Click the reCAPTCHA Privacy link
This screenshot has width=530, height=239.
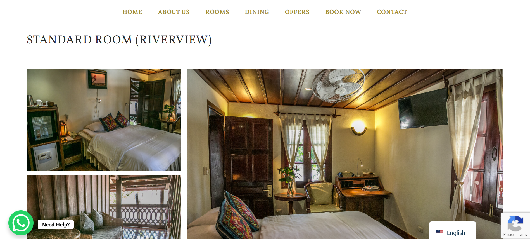[x=509, y=235]
